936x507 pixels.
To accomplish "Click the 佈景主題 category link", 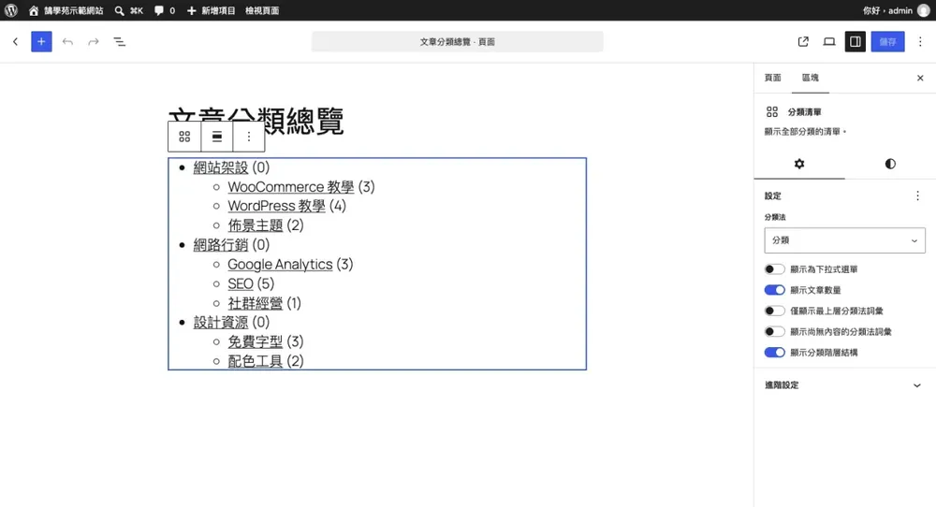I will [x=255, y=225].
